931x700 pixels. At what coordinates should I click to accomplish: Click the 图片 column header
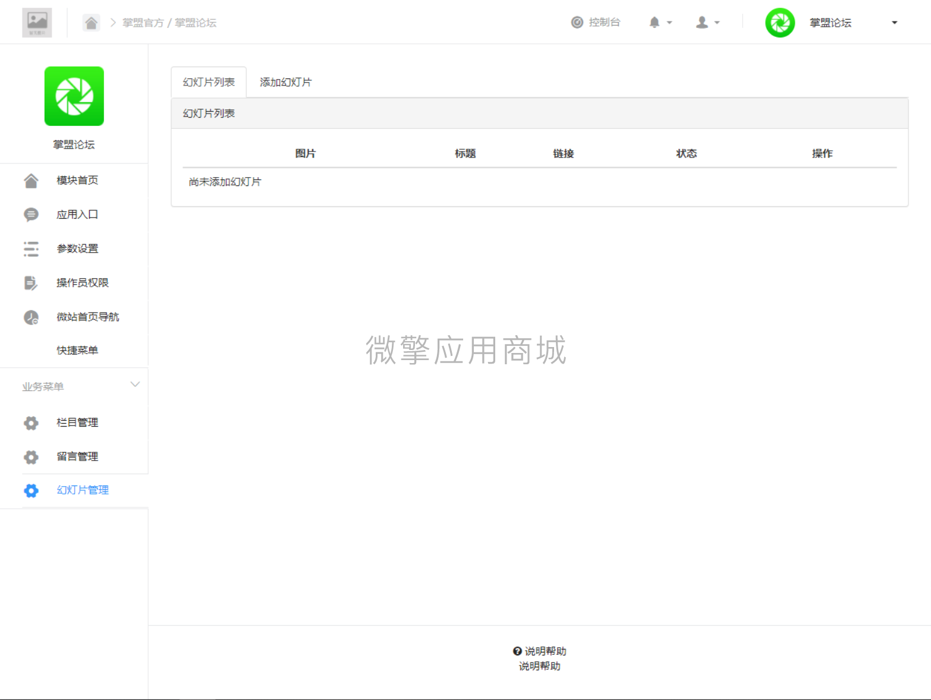coord(306,153)
